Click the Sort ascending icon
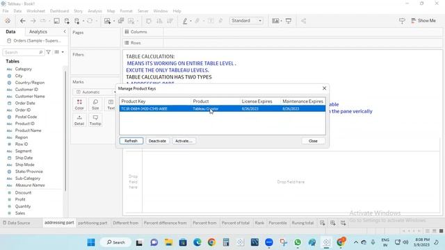Screen dimensions: 445x250 [x=159, y=21]
